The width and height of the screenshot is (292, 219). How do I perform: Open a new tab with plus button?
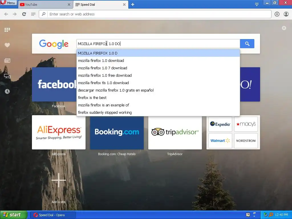pyautogui.click(x=133, y=5)
